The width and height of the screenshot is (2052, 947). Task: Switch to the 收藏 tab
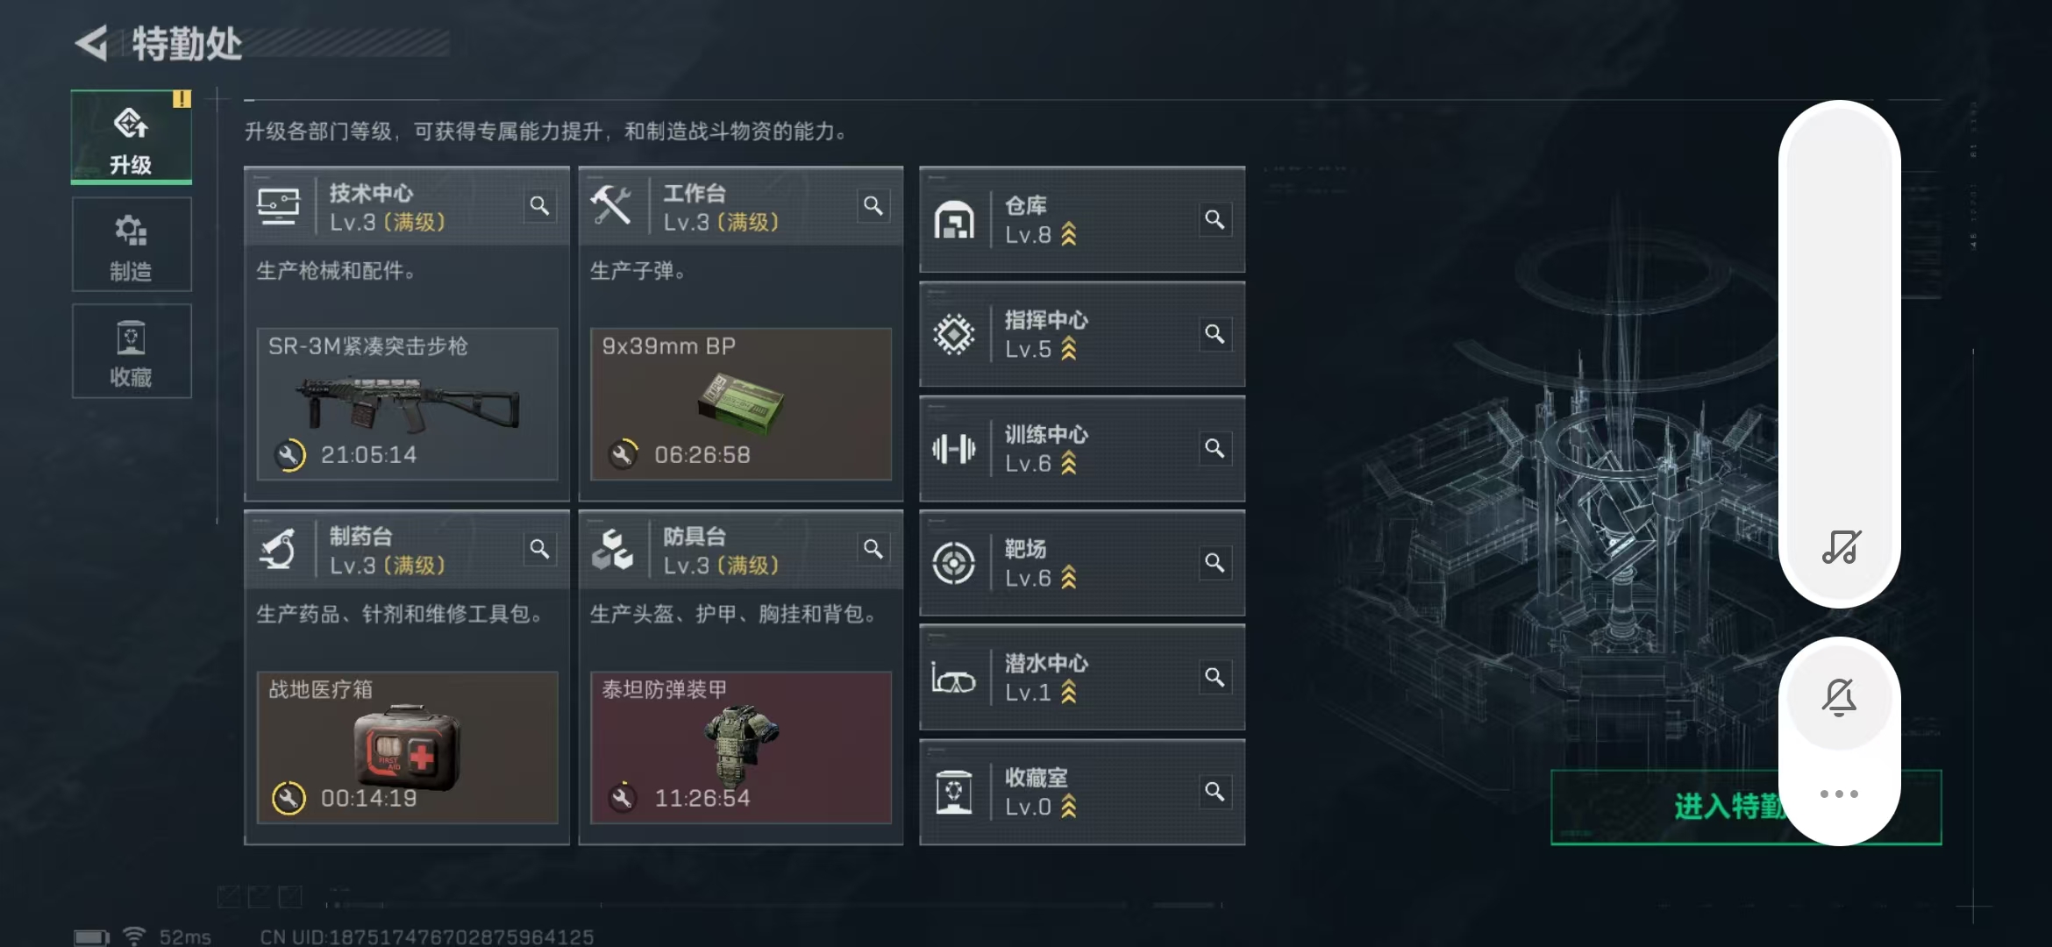(132, 351)
